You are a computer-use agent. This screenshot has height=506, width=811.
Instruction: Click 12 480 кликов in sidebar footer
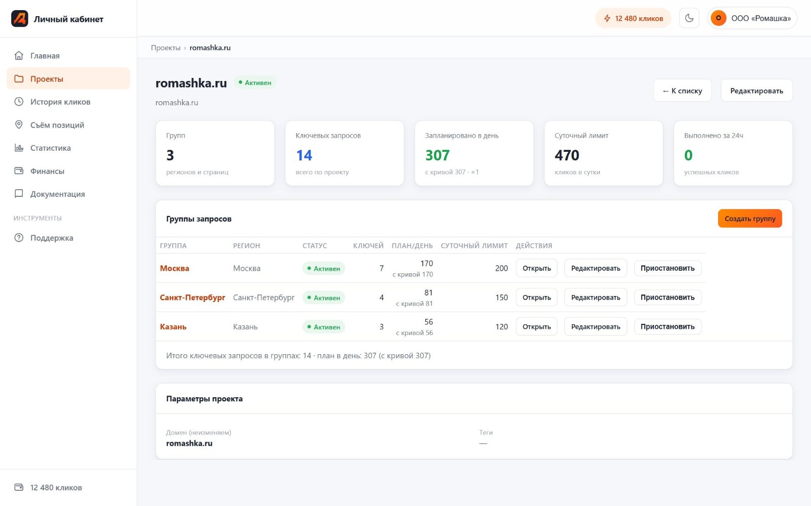tap(56, 487)
